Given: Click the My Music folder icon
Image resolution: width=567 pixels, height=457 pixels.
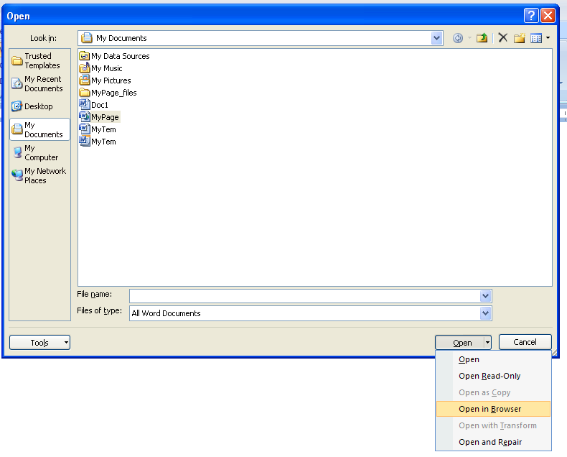Looking at the screenshot, I should pos(84,68).
